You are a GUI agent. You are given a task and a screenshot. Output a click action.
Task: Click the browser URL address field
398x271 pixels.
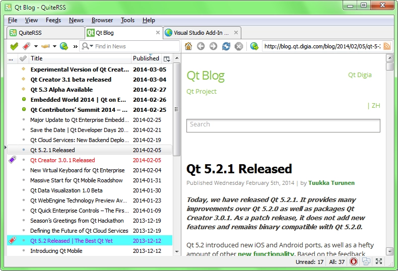[322, 46]
